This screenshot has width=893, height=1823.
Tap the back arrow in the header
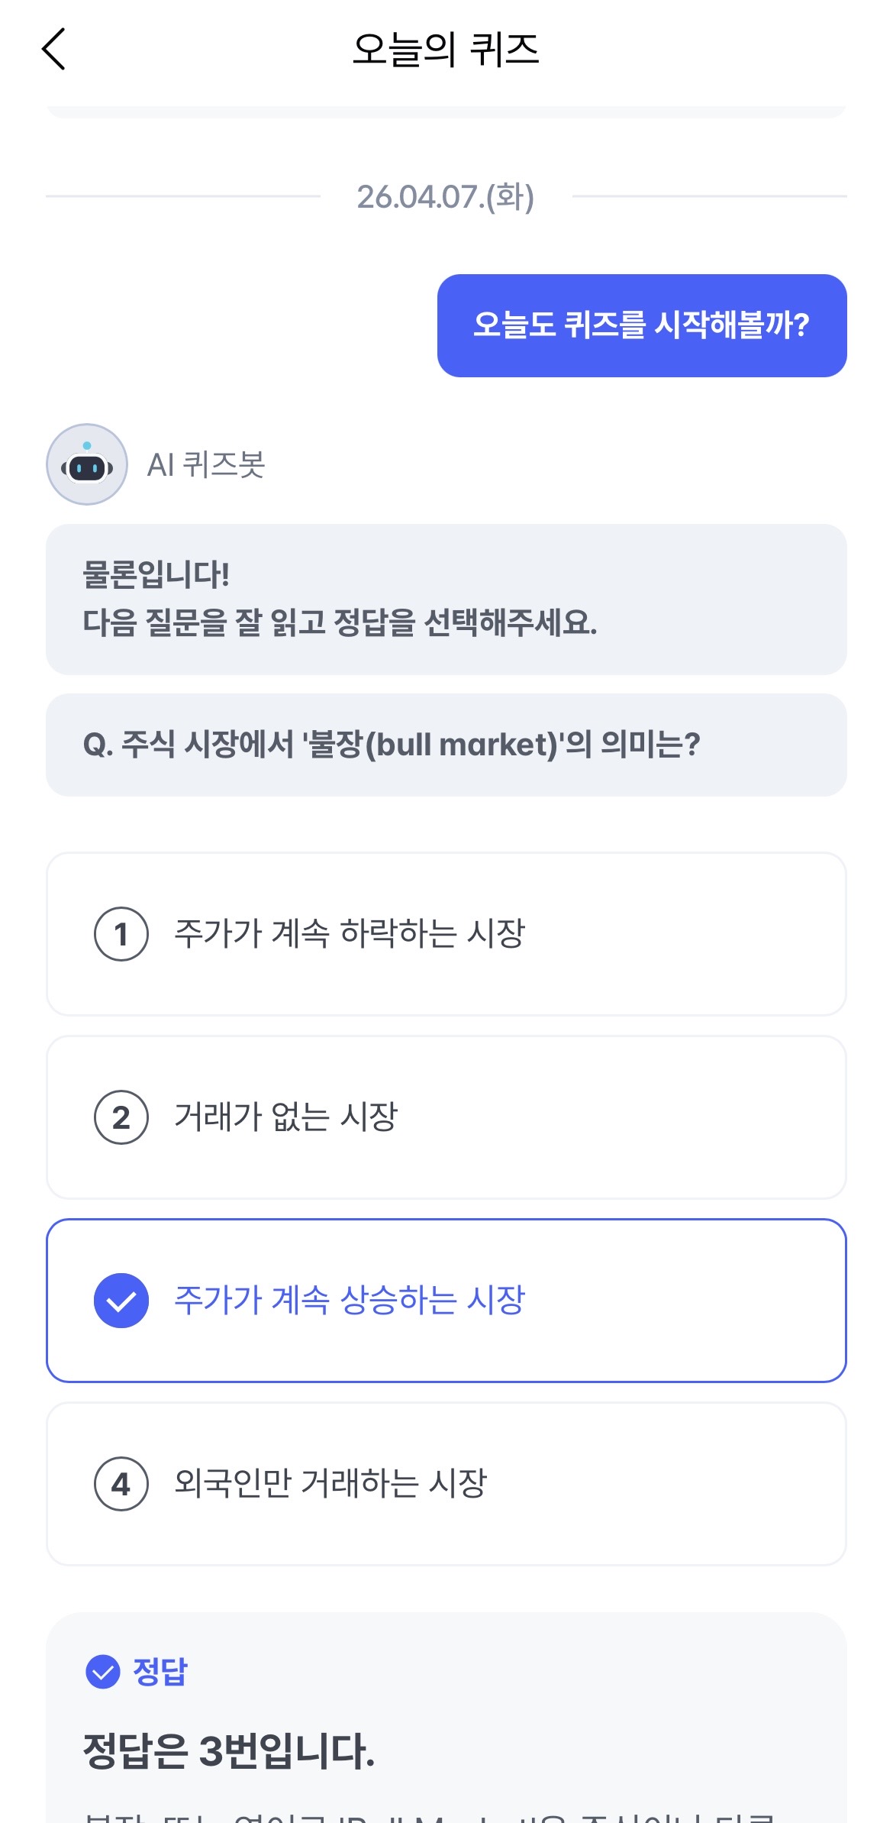(x=53, y=49)
